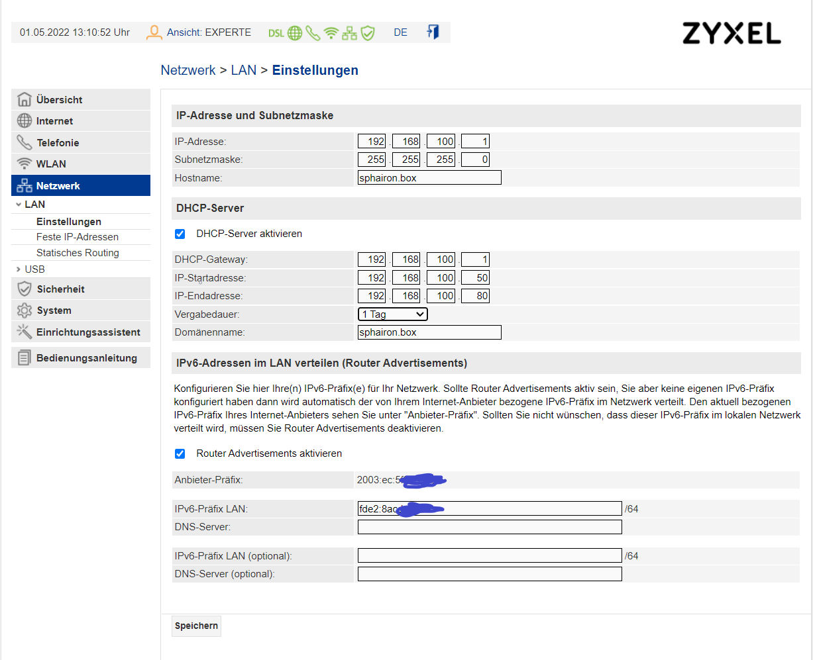Click first octet of IP-Startadresse

tap(372, 278)
